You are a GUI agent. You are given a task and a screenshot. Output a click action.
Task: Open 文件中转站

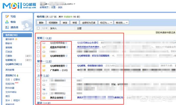[11, 92]
